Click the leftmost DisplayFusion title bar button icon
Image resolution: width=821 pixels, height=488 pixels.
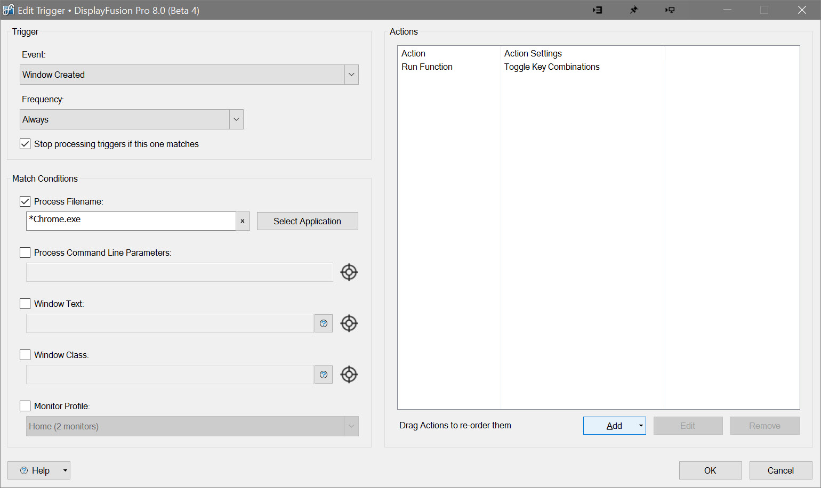[598, 10]
